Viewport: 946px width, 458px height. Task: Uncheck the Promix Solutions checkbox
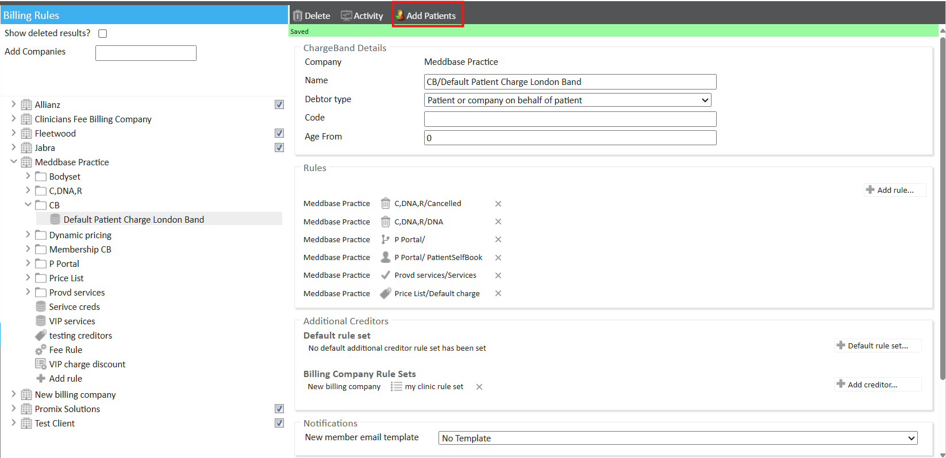279,409
